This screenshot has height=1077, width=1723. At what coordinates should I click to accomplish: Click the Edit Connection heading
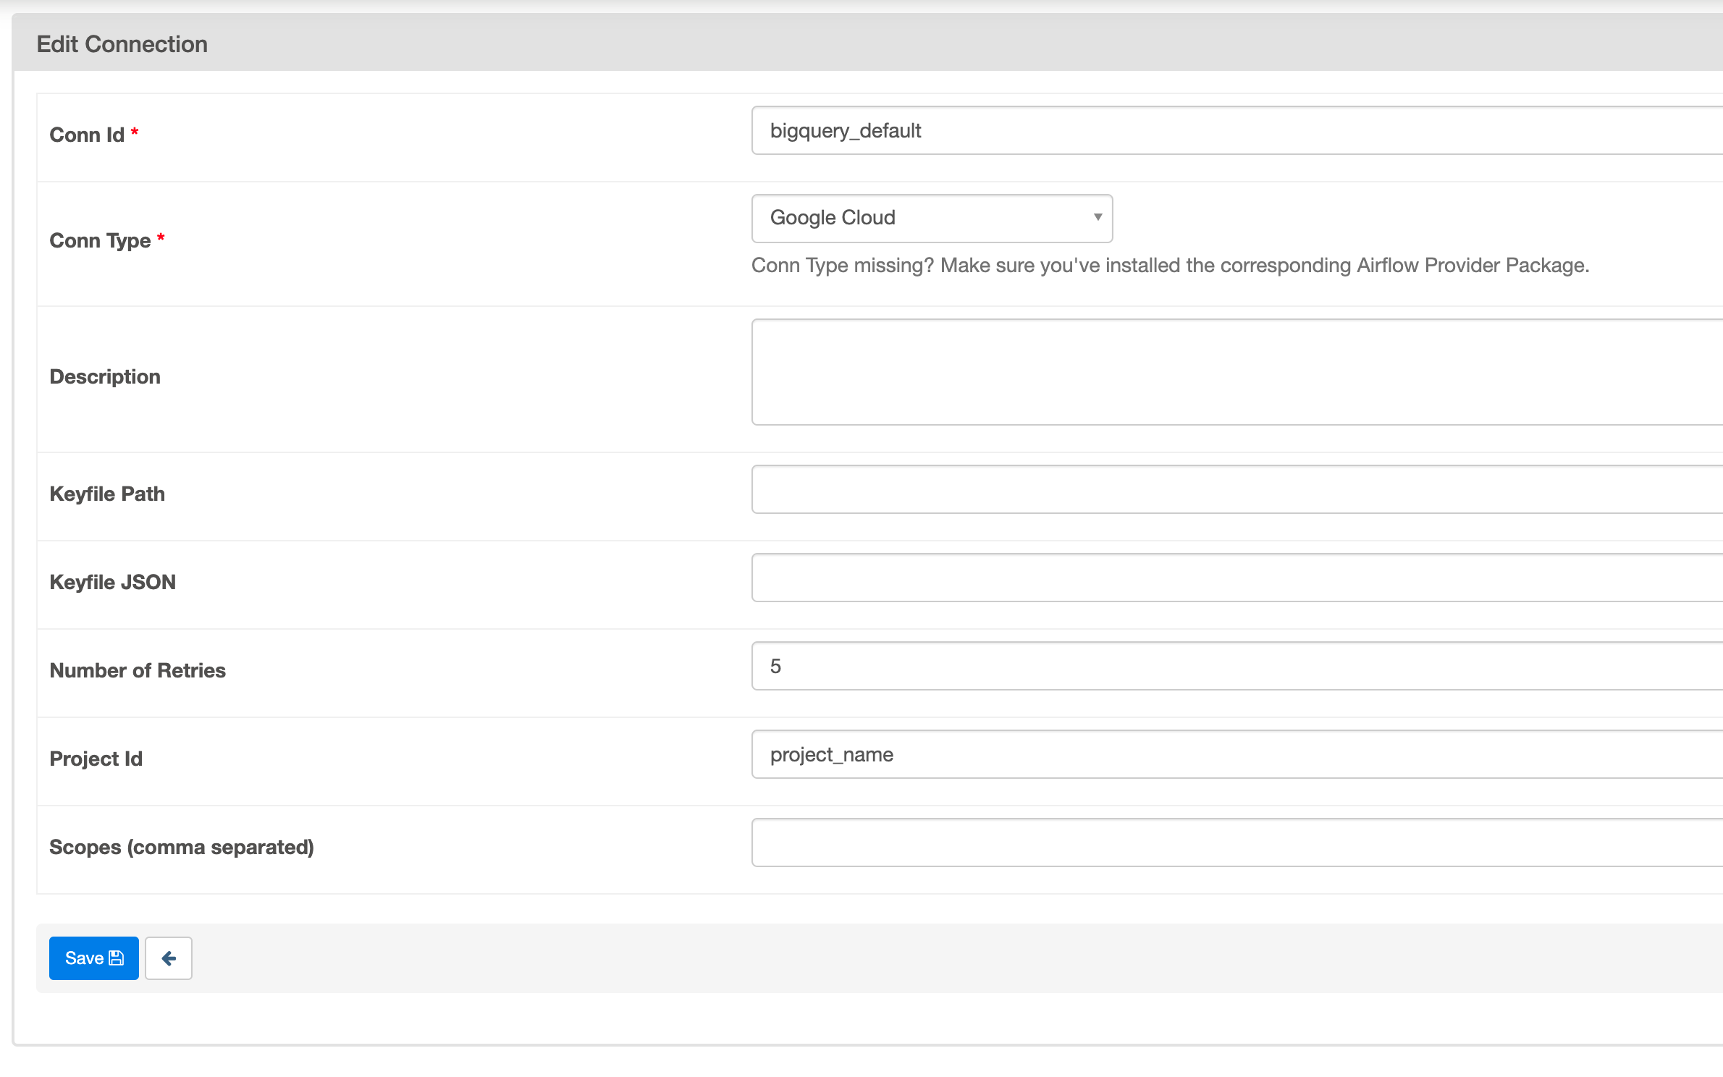(x=122, y=44)
